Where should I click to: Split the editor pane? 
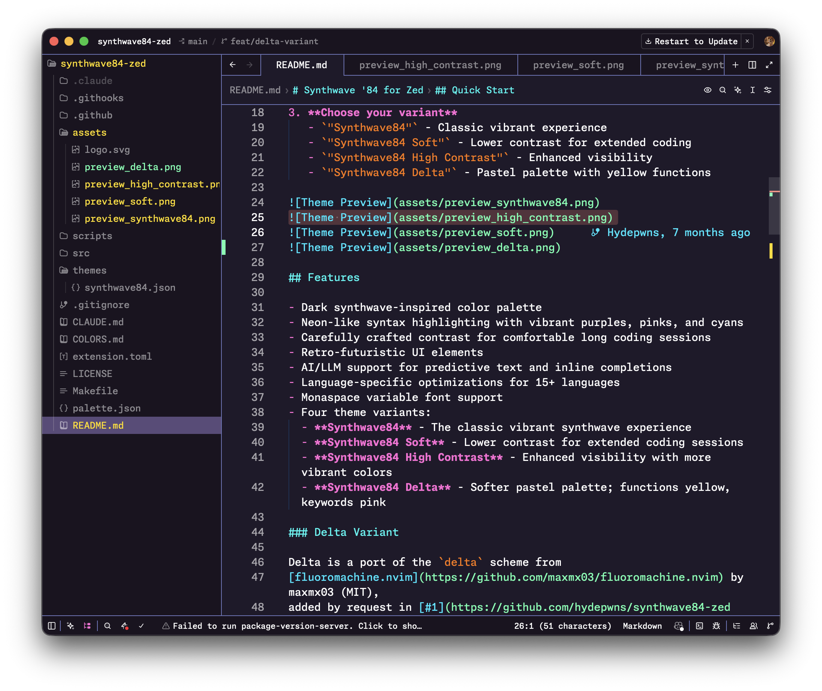click(752, 64)
